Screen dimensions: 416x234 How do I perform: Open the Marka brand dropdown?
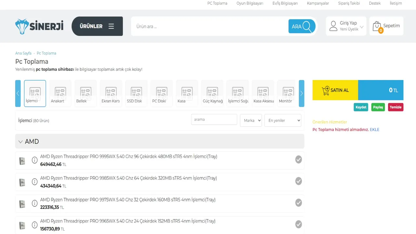tap(251, 120)
